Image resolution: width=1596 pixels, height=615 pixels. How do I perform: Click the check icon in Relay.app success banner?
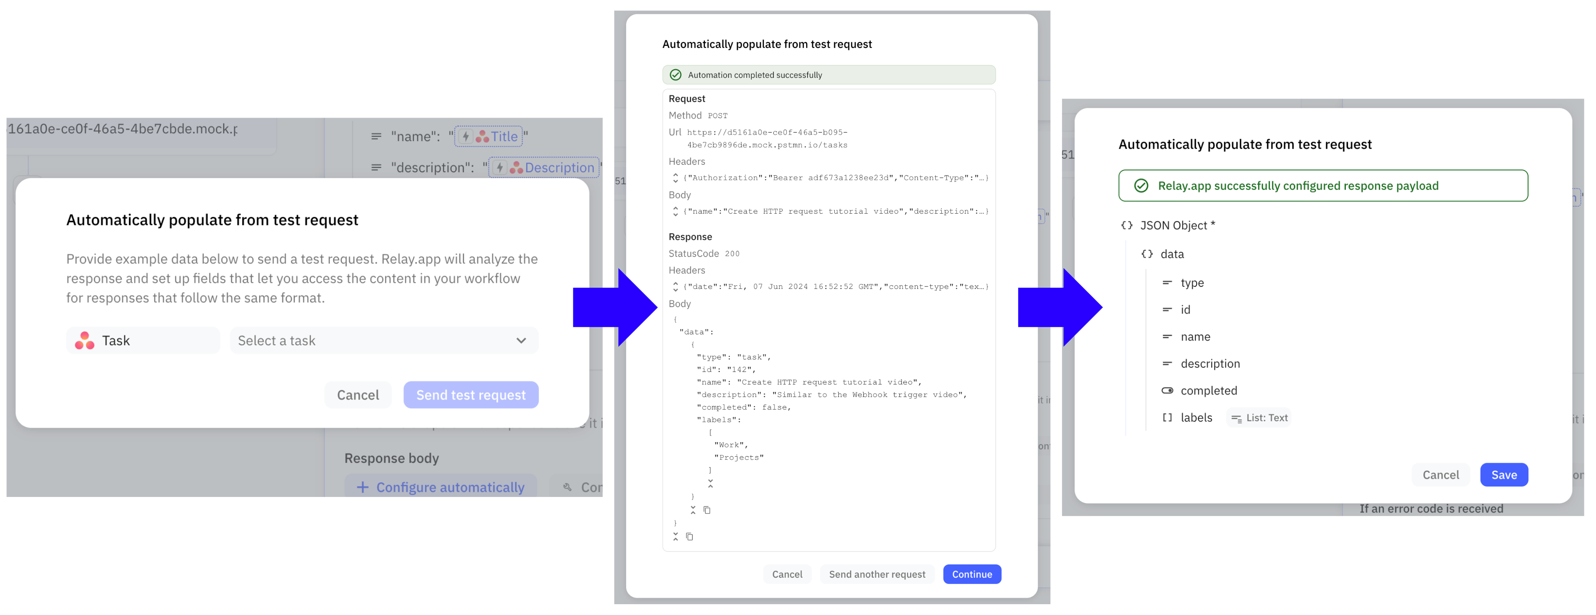coord(1141,186)
